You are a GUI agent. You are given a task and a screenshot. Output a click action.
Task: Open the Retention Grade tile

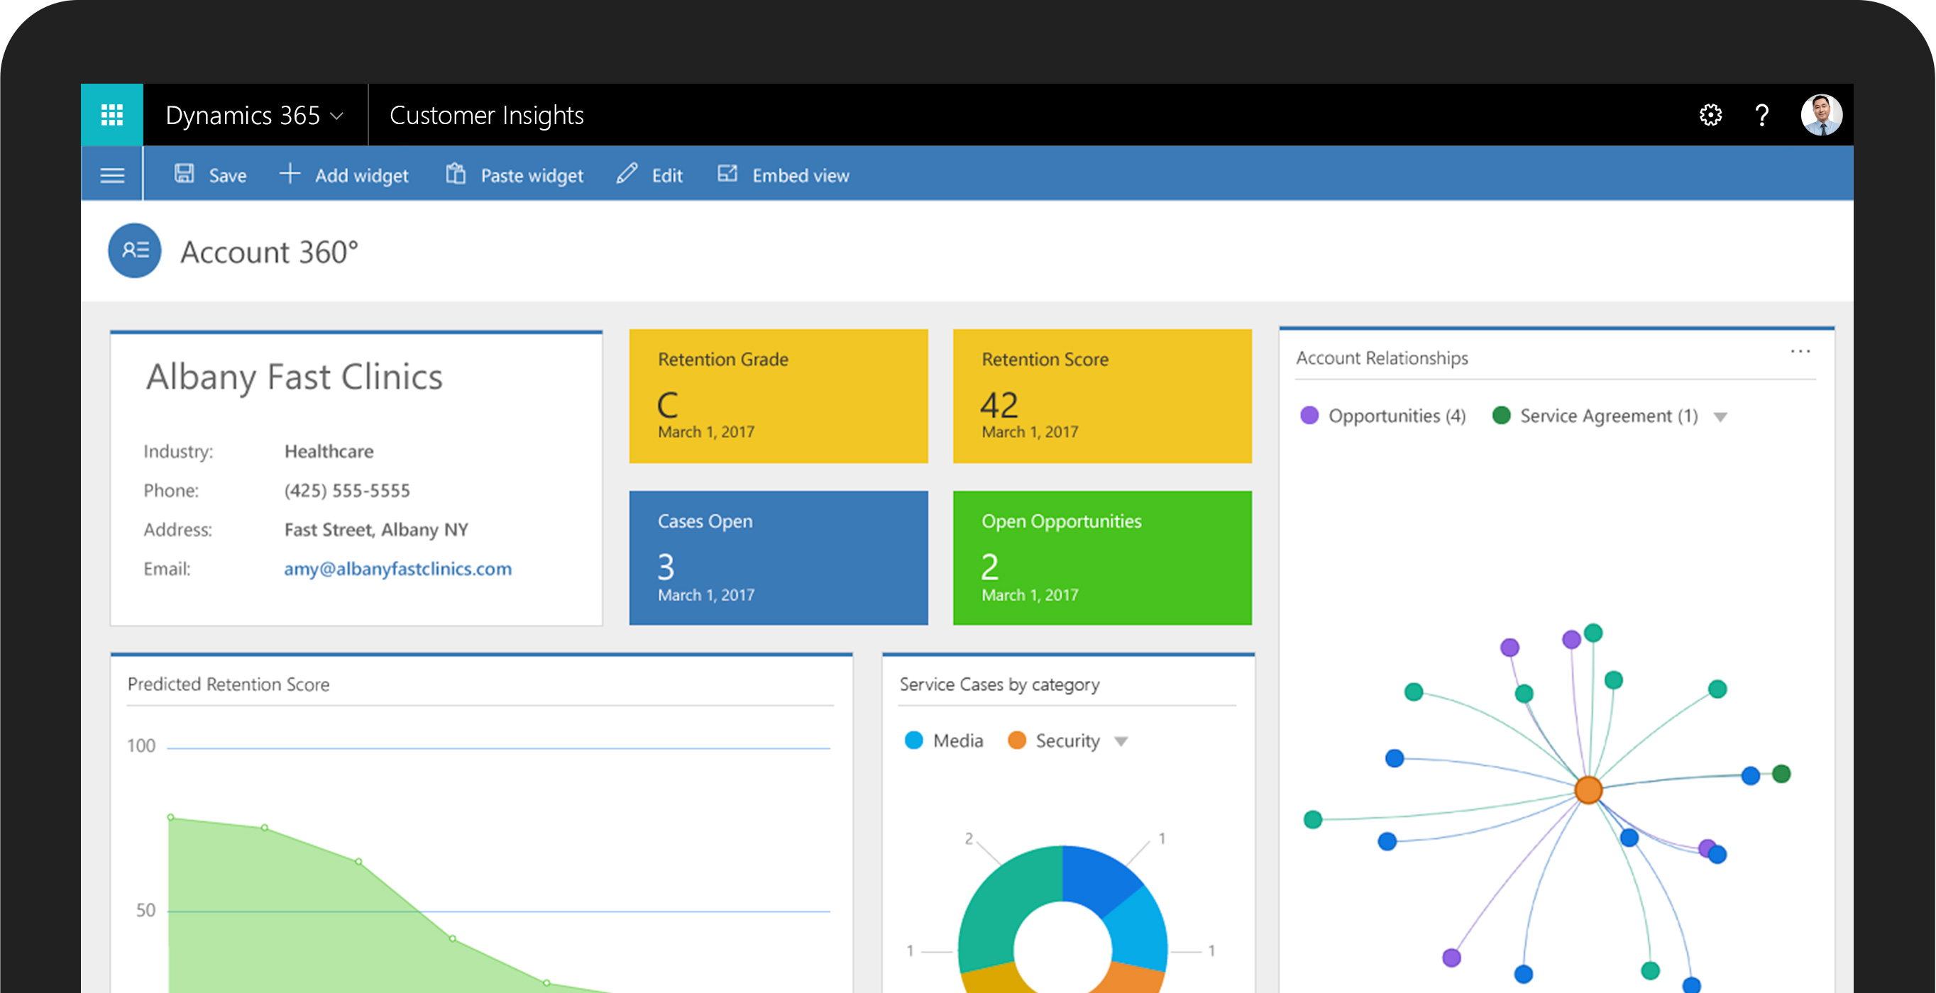(x=779, y=396)
